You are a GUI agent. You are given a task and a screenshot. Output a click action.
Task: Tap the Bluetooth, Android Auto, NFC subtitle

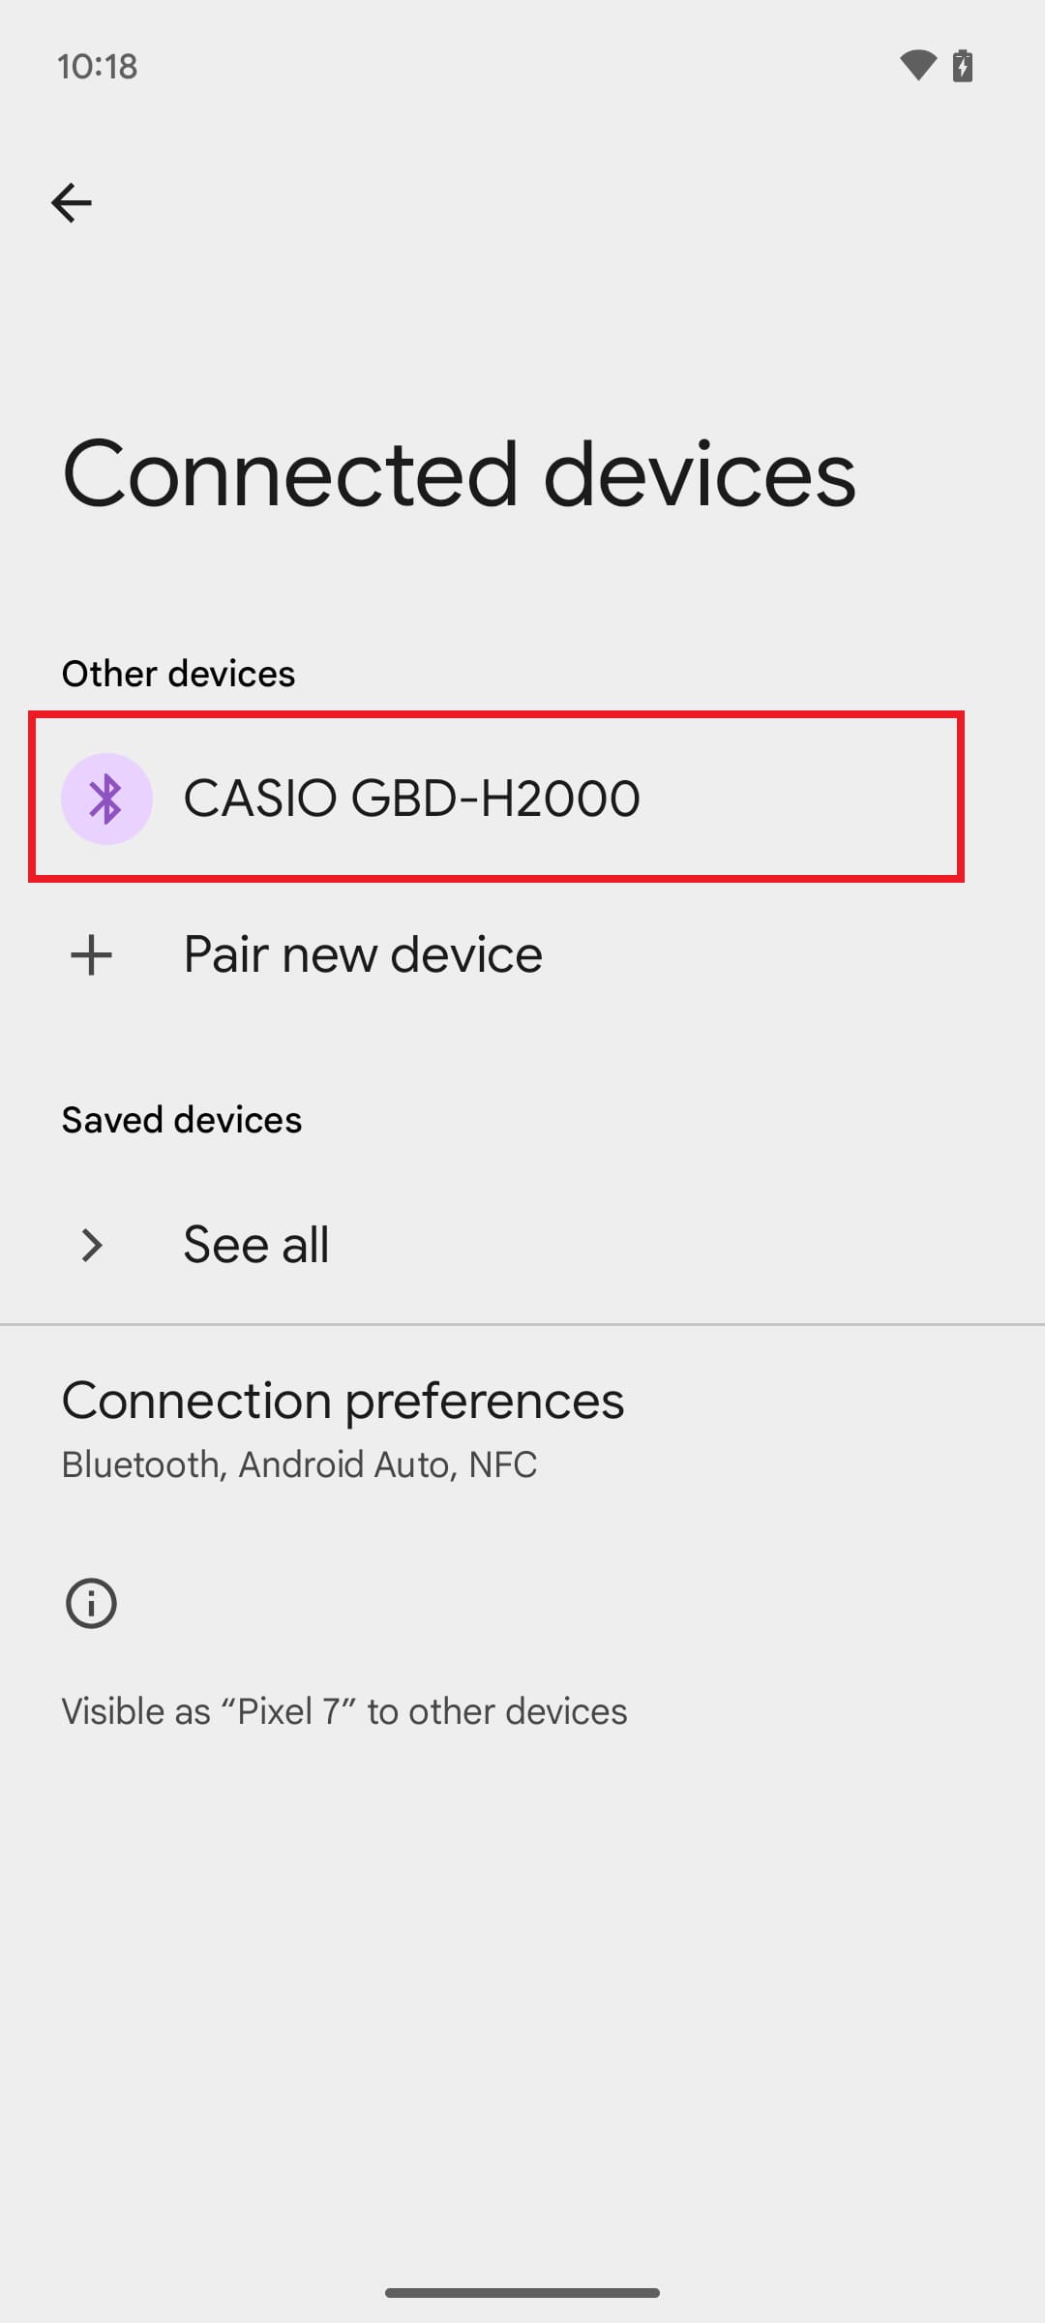click(x=299, y=1464)
